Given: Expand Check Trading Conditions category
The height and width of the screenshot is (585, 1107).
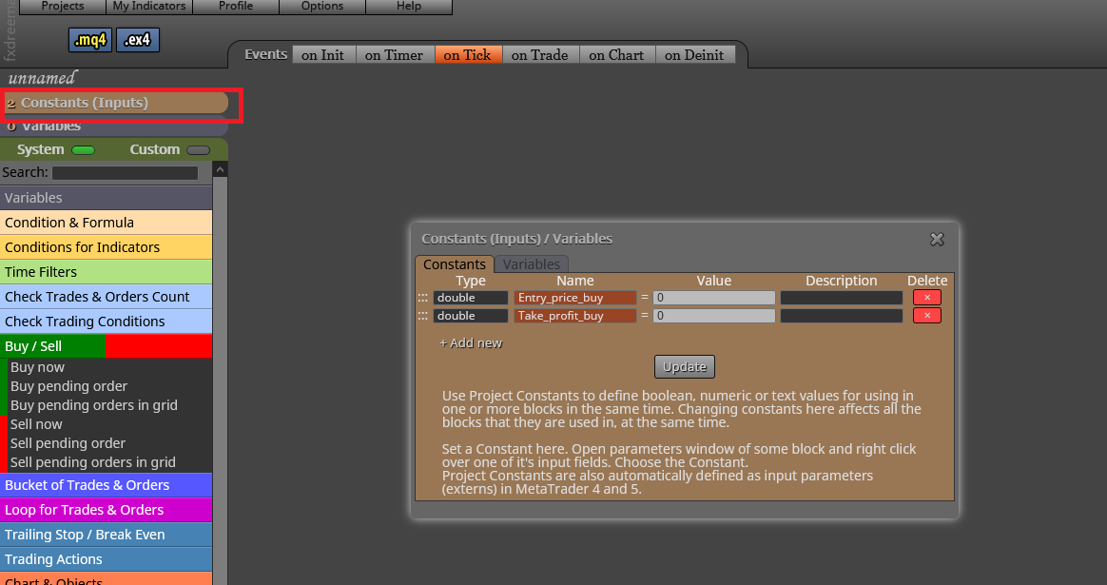Looking at the screenshot, I should (x=106, y=322).
